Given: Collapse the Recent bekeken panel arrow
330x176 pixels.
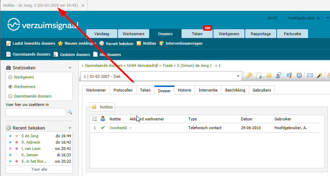Looking at the screenshot, I should (x=70, y=128).
